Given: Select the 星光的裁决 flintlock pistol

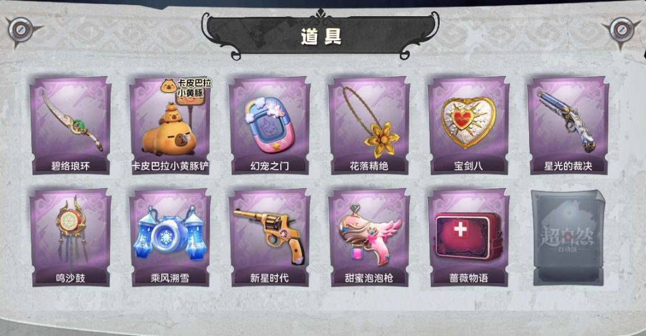Looking at the screenshot, I should [x=568, y=125].
